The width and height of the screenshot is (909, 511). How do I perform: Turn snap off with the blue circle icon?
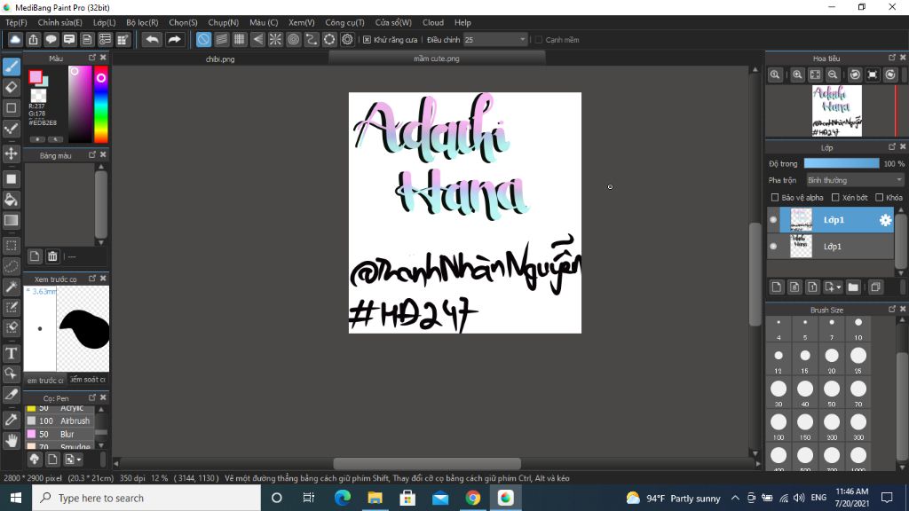tap(203, 39)
